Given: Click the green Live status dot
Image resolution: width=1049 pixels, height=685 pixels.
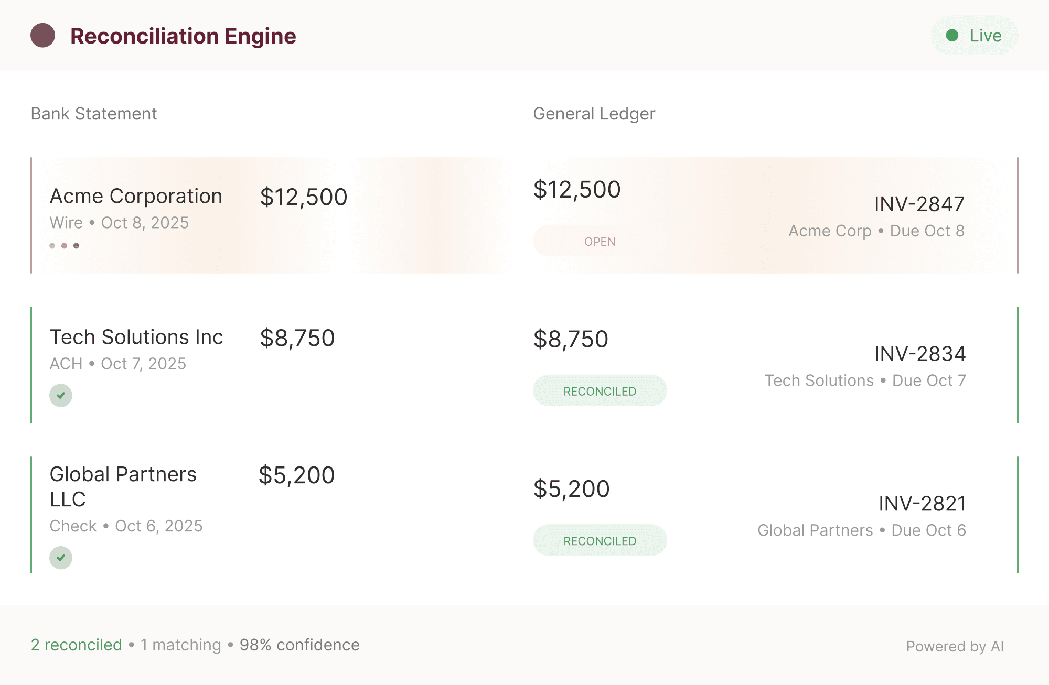Looking at the screenshot, I should click(x=952, y=36).
